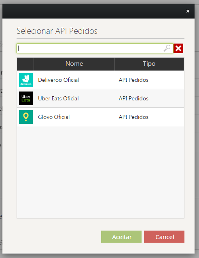
Task: Click the Aceitar button
Action: (x=121, y=237)
